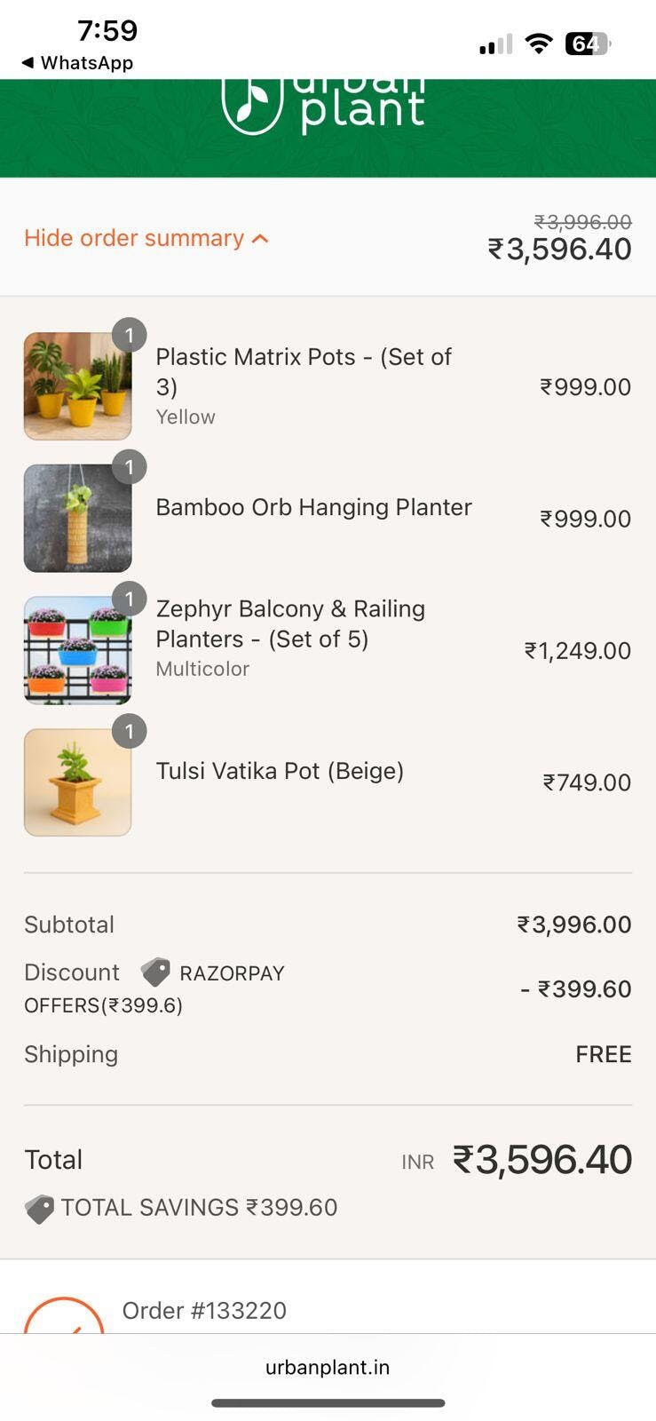
Task: Tap the Urban Plant logo
Action: coord(323,105)
